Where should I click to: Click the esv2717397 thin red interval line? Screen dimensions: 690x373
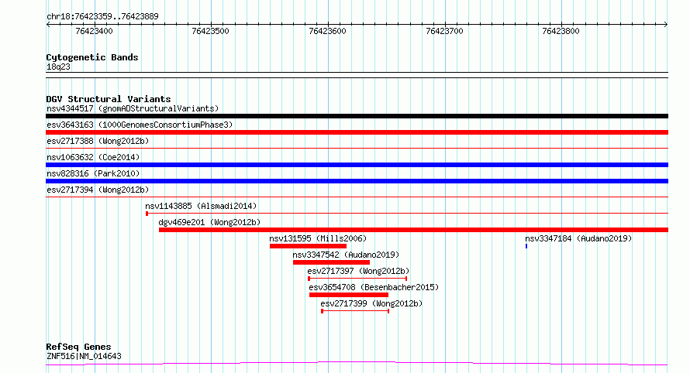[357, 279]
